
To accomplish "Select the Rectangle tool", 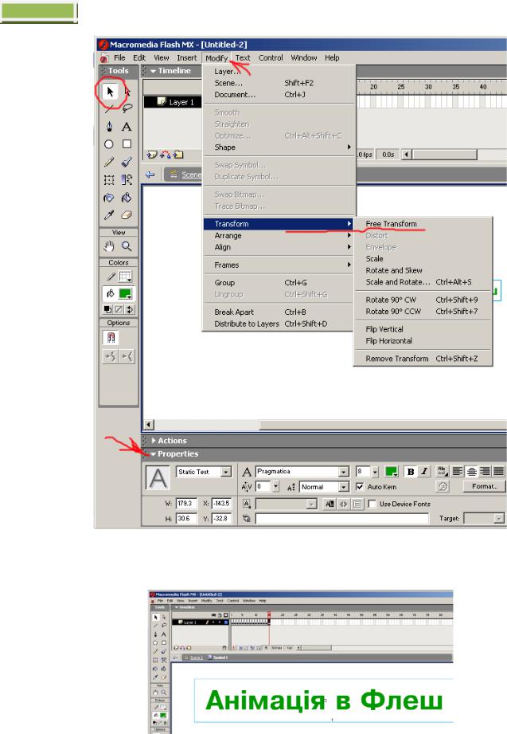I will click(x=127, y=144).
